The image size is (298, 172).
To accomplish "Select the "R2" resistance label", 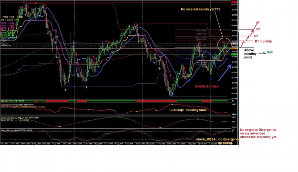I will (256, 36).
